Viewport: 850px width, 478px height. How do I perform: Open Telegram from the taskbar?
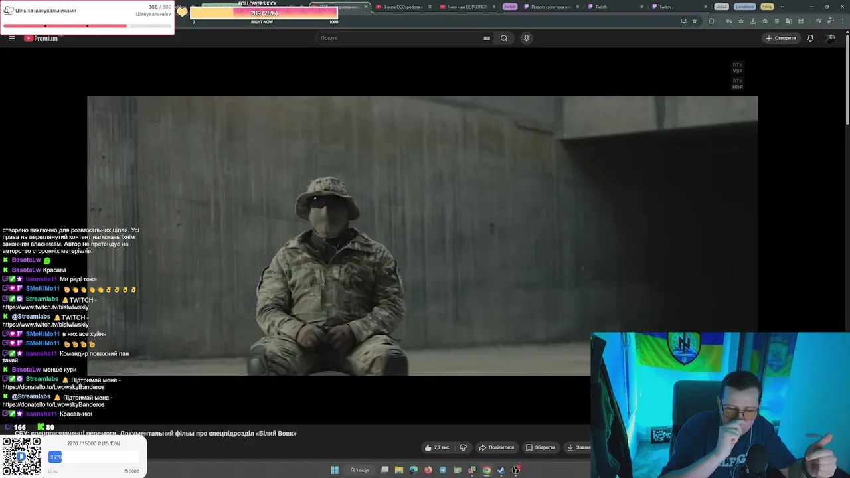443,470
